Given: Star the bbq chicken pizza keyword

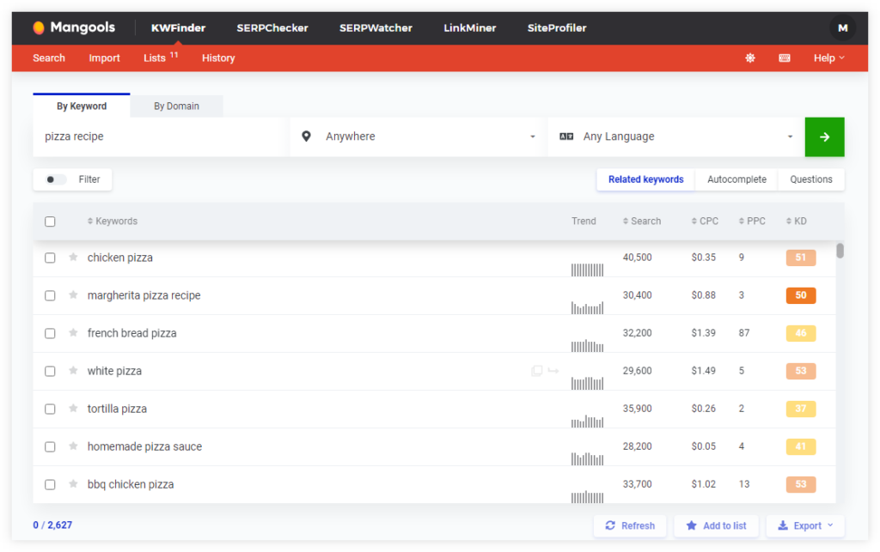Looking at the screenshot, I should 73,483.
